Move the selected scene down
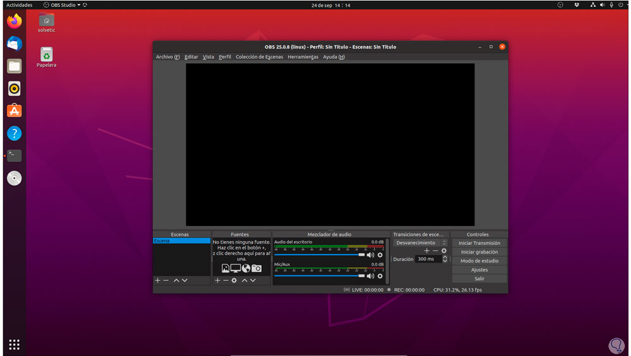This screenshot has height=356, width=631. [185, 280]
